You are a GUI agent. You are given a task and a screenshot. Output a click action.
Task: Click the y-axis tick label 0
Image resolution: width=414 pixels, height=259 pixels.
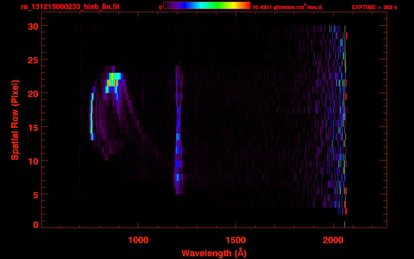(x=35, y=225)
